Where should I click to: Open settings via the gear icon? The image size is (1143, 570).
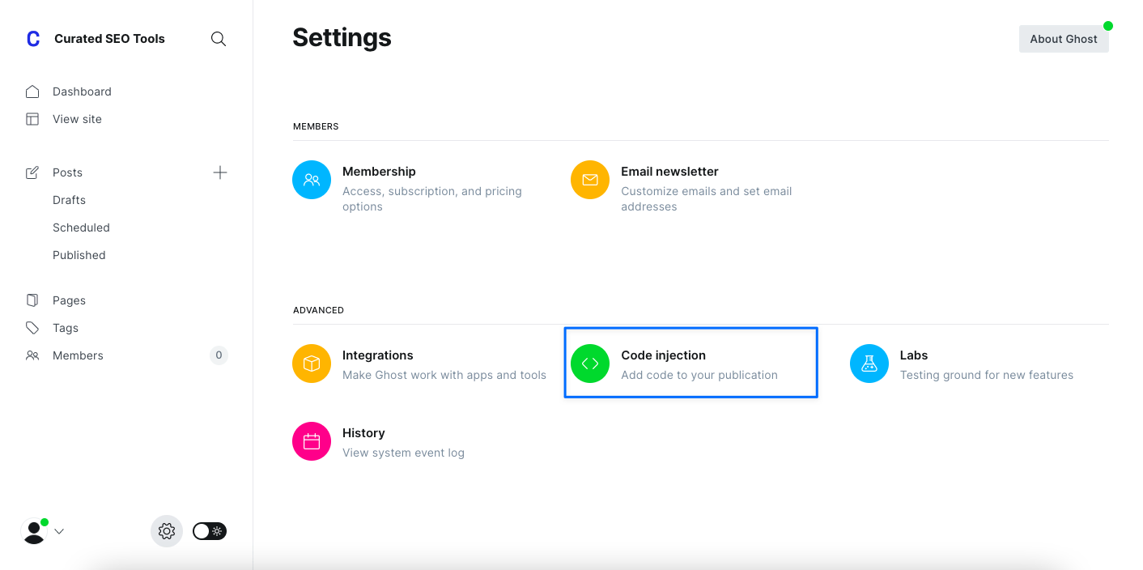coord(167,531)
